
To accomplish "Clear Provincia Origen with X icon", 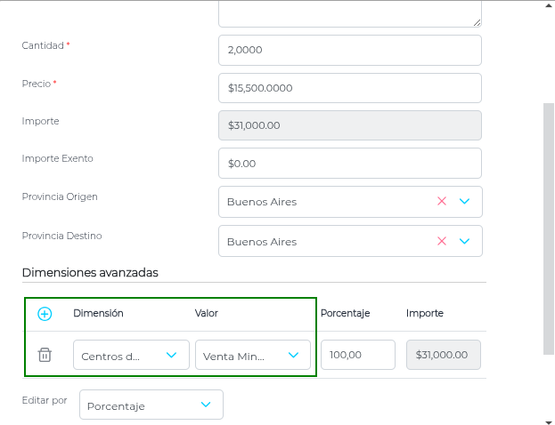I will [x=441, y=202].
